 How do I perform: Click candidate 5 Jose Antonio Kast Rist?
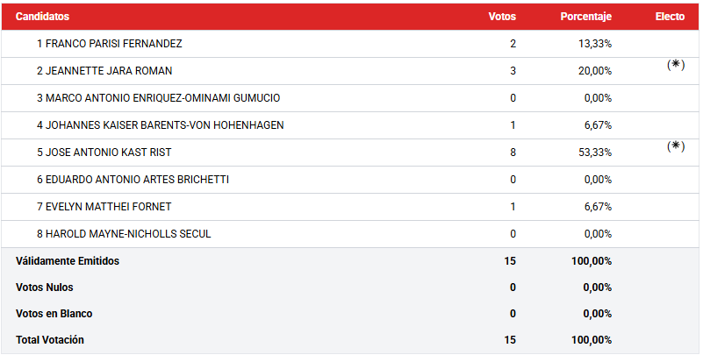104,153
